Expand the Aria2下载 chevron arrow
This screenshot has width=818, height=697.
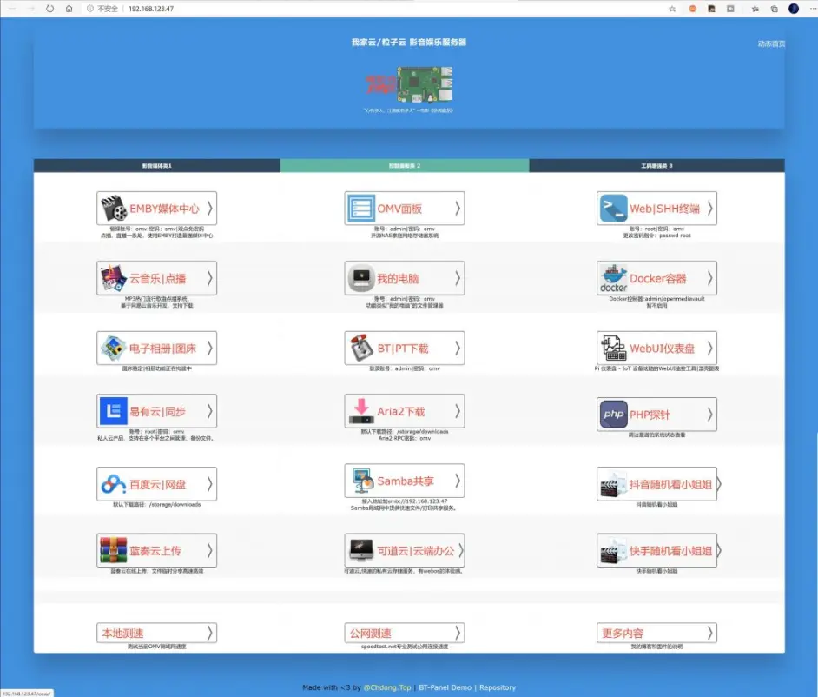(458, 411)
